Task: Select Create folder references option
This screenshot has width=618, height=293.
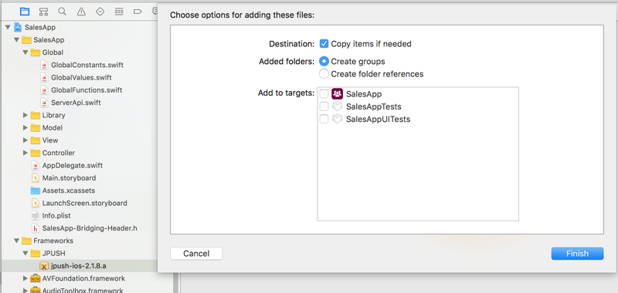Action: (324, 74)
